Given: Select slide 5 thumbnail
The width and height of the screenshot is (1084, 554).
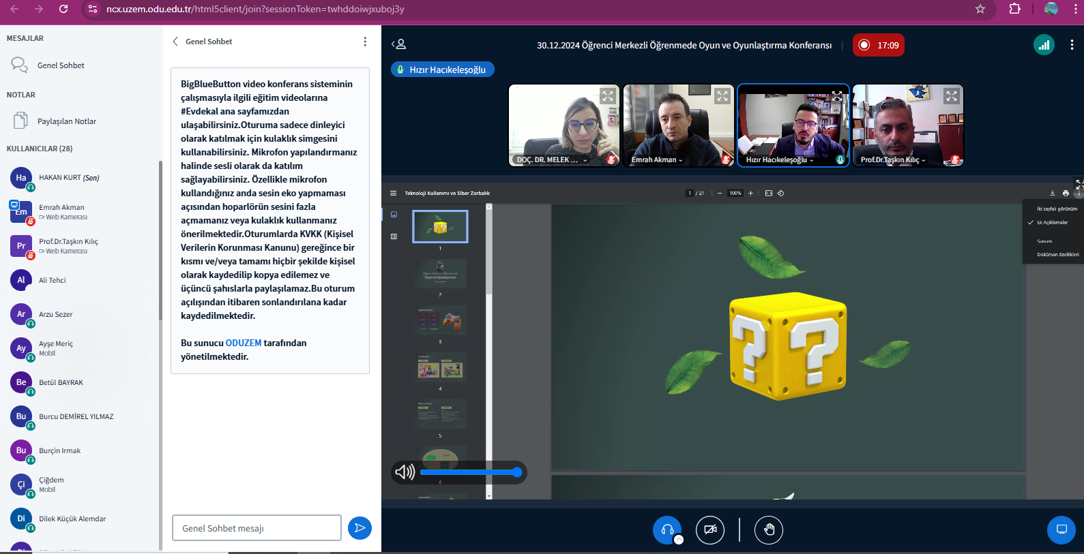Looking at the screenshot, I should [x=440, y=414].
